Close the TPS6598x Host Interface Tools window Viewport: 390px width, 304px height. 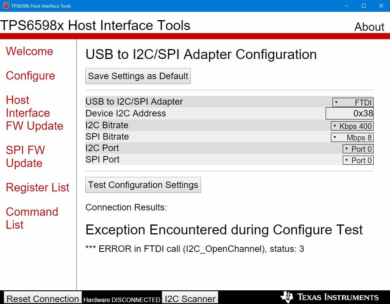tap(381, 6)
